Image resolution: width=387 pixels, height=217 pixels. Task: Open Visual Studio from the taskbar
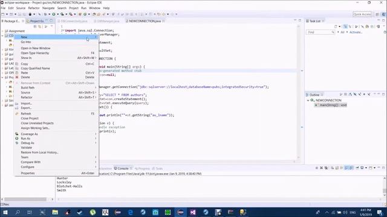pyautogui.click(x=193, y=212)
